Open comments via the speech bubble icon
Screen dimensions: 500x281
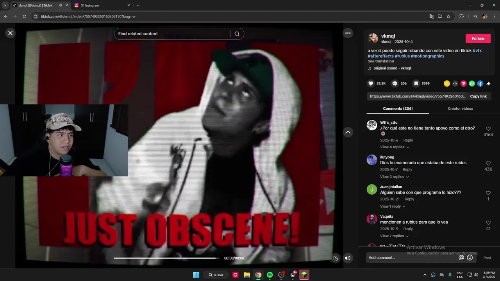tap(395, 84)
